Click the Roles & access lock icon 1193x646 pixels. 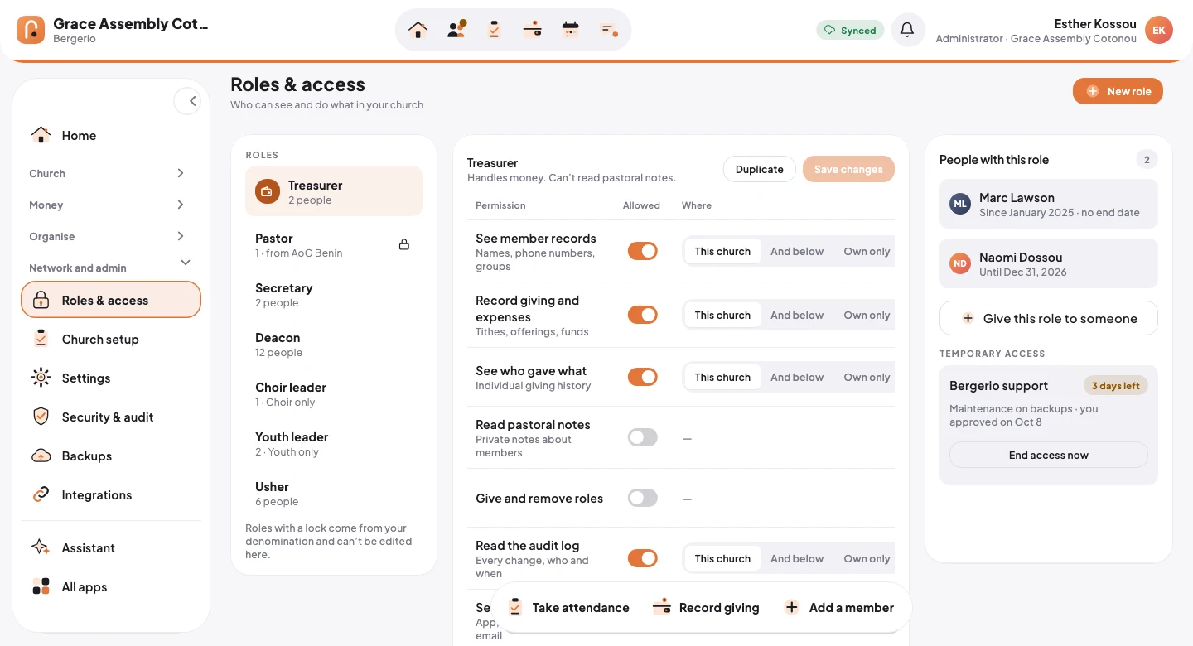pyautogui.click(x=41, y=300)
